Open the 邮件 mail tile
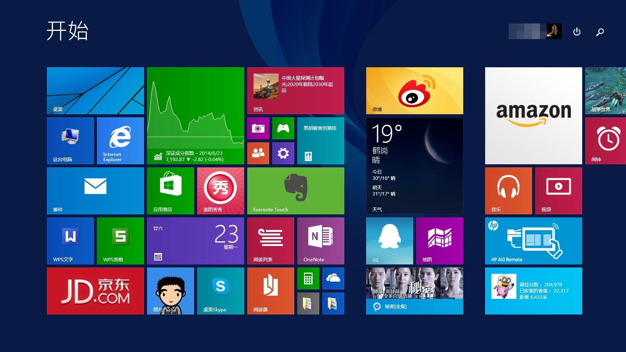 pyautogui.click(x=95, y=190)
